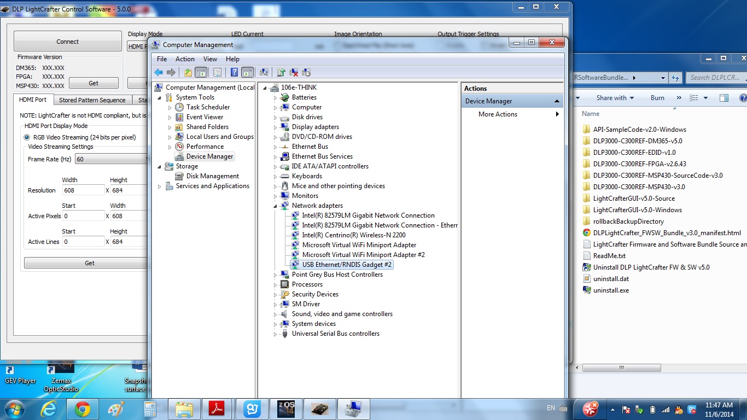Image resolution: width=747 pixels, height=420 pixels.
Task: Select RGB Video Streaming radio button
Action: point(27,137)
